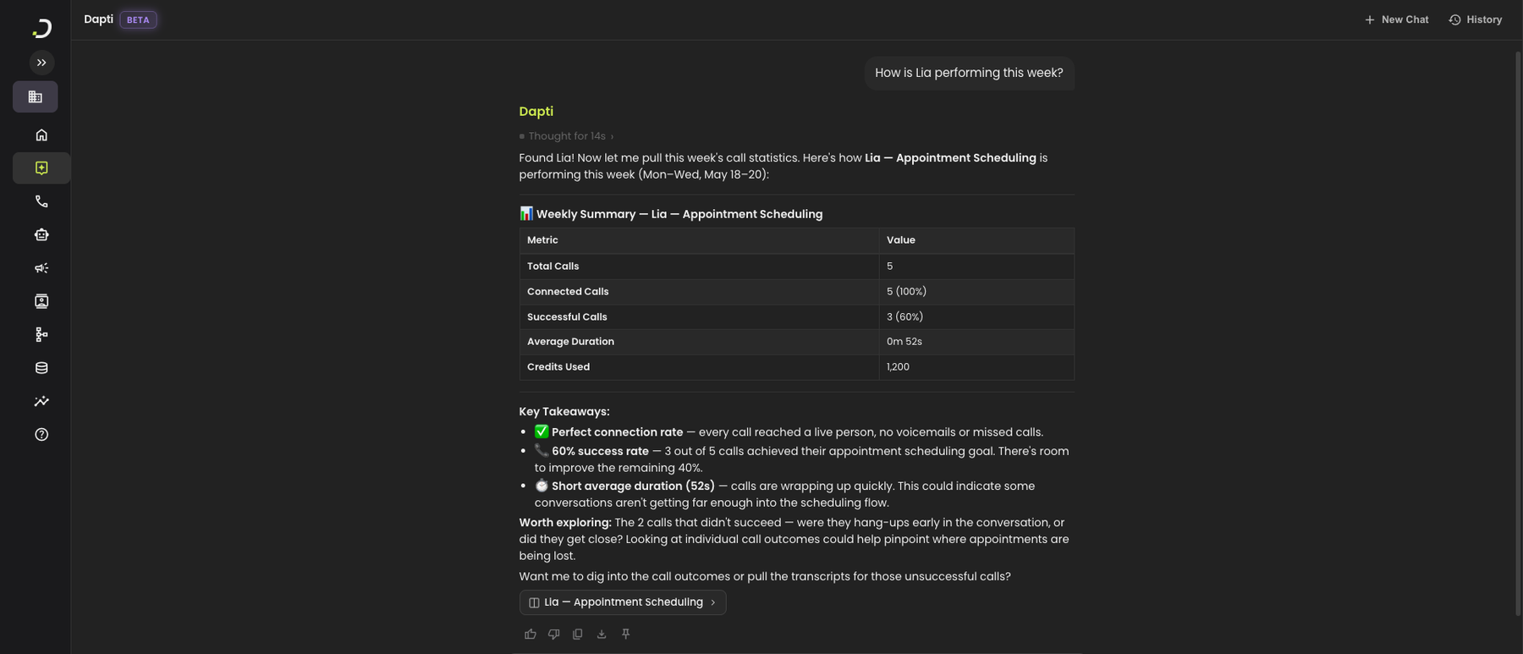This screenshot has width=1523, height=654.
Task: Click the page vertical scrollbar
Action: coord(1518,334)
